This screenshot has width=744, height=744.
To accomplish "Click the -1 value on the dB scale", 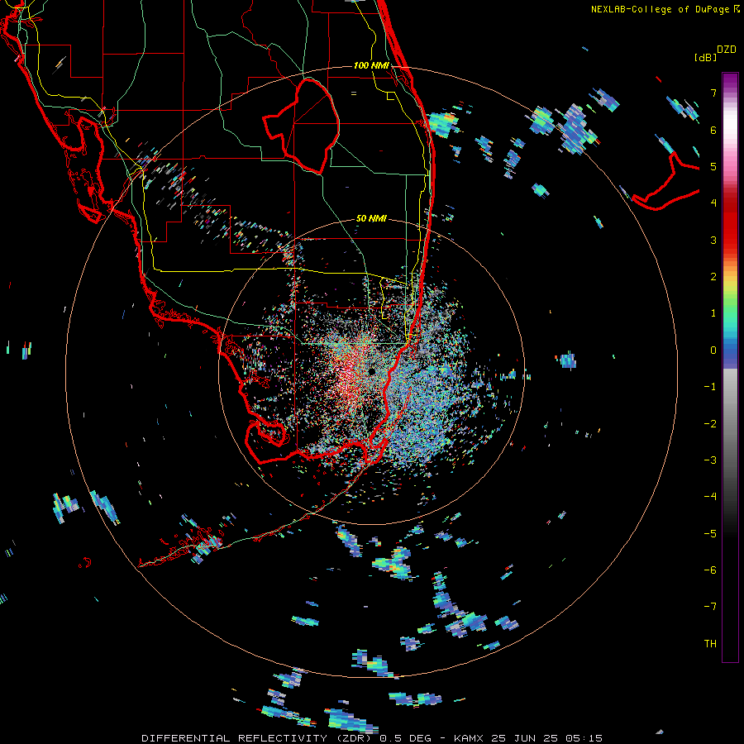I will (x=710, y=387).
